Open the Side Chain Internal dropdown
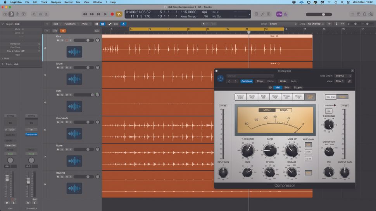This screenshot has height=211, width=376. 343,76
